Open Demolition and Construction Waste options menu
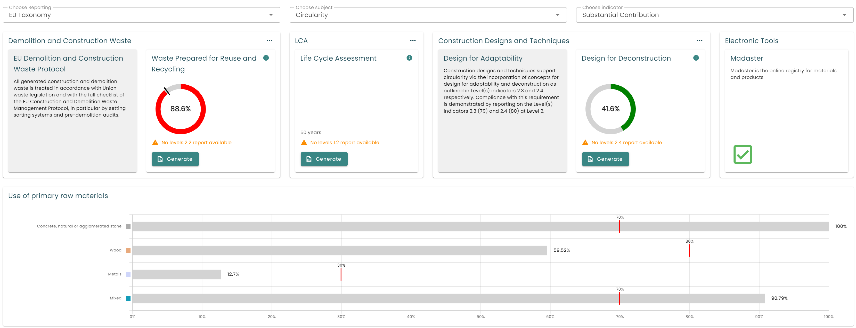856x328 pixels. coord(270,40)
